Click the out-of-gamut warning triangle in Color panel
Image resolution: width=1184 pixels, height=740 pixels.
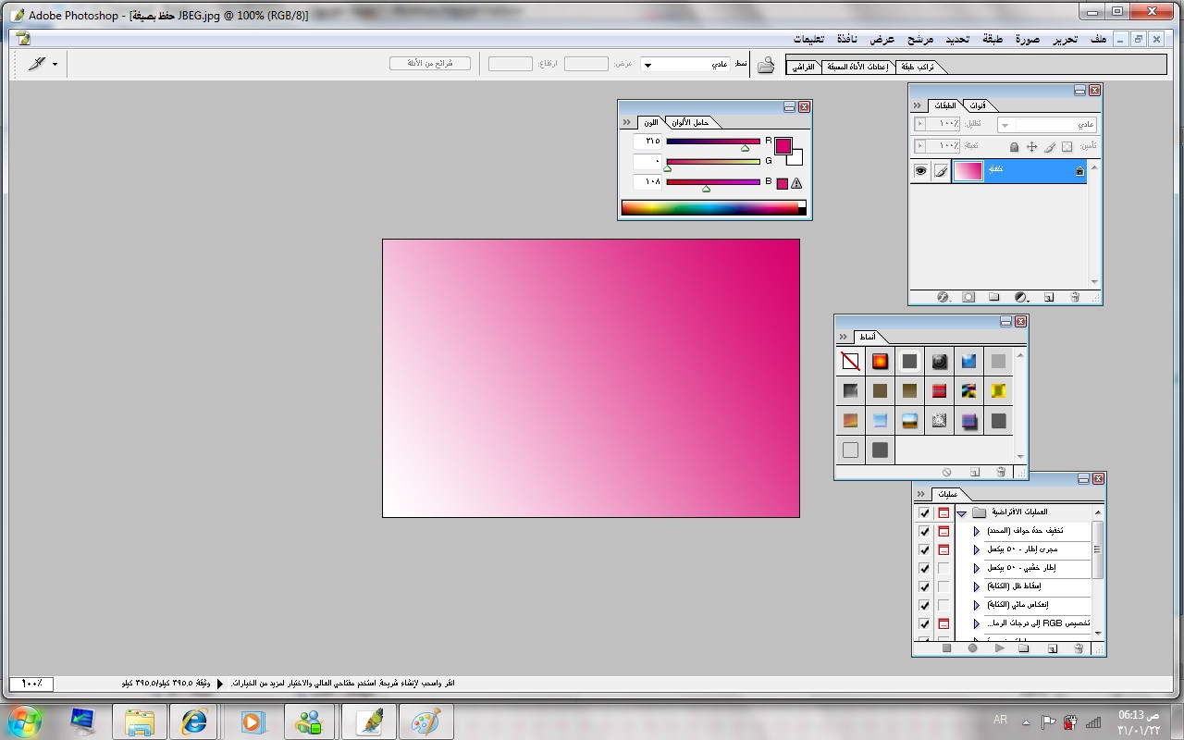tap(796, 183)
